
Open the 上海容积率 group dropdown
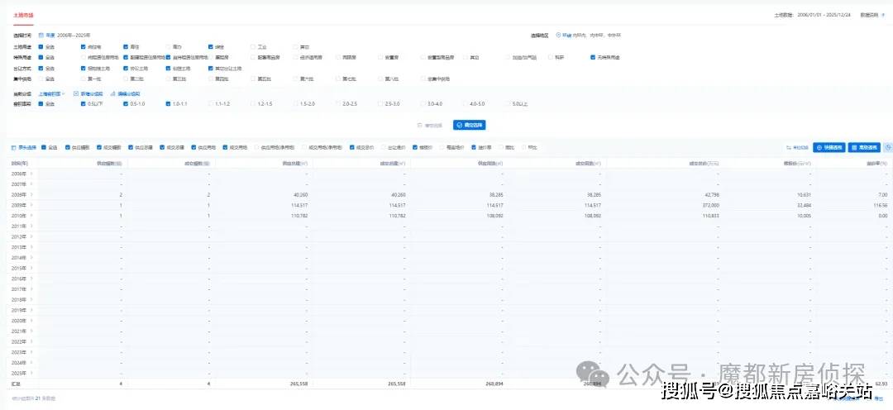(x=52, y=94)
